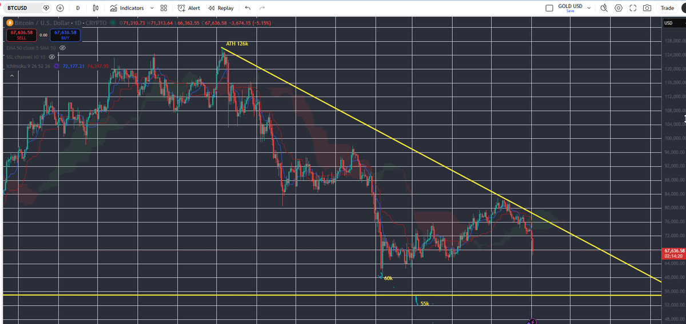Open the indicator templates grid icon
The width and height of the screenshot is (686, 324).
[x=164, y=8]
